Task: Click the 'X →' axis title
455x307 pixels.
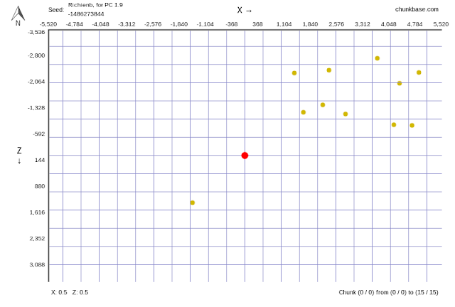Action: 245,10
